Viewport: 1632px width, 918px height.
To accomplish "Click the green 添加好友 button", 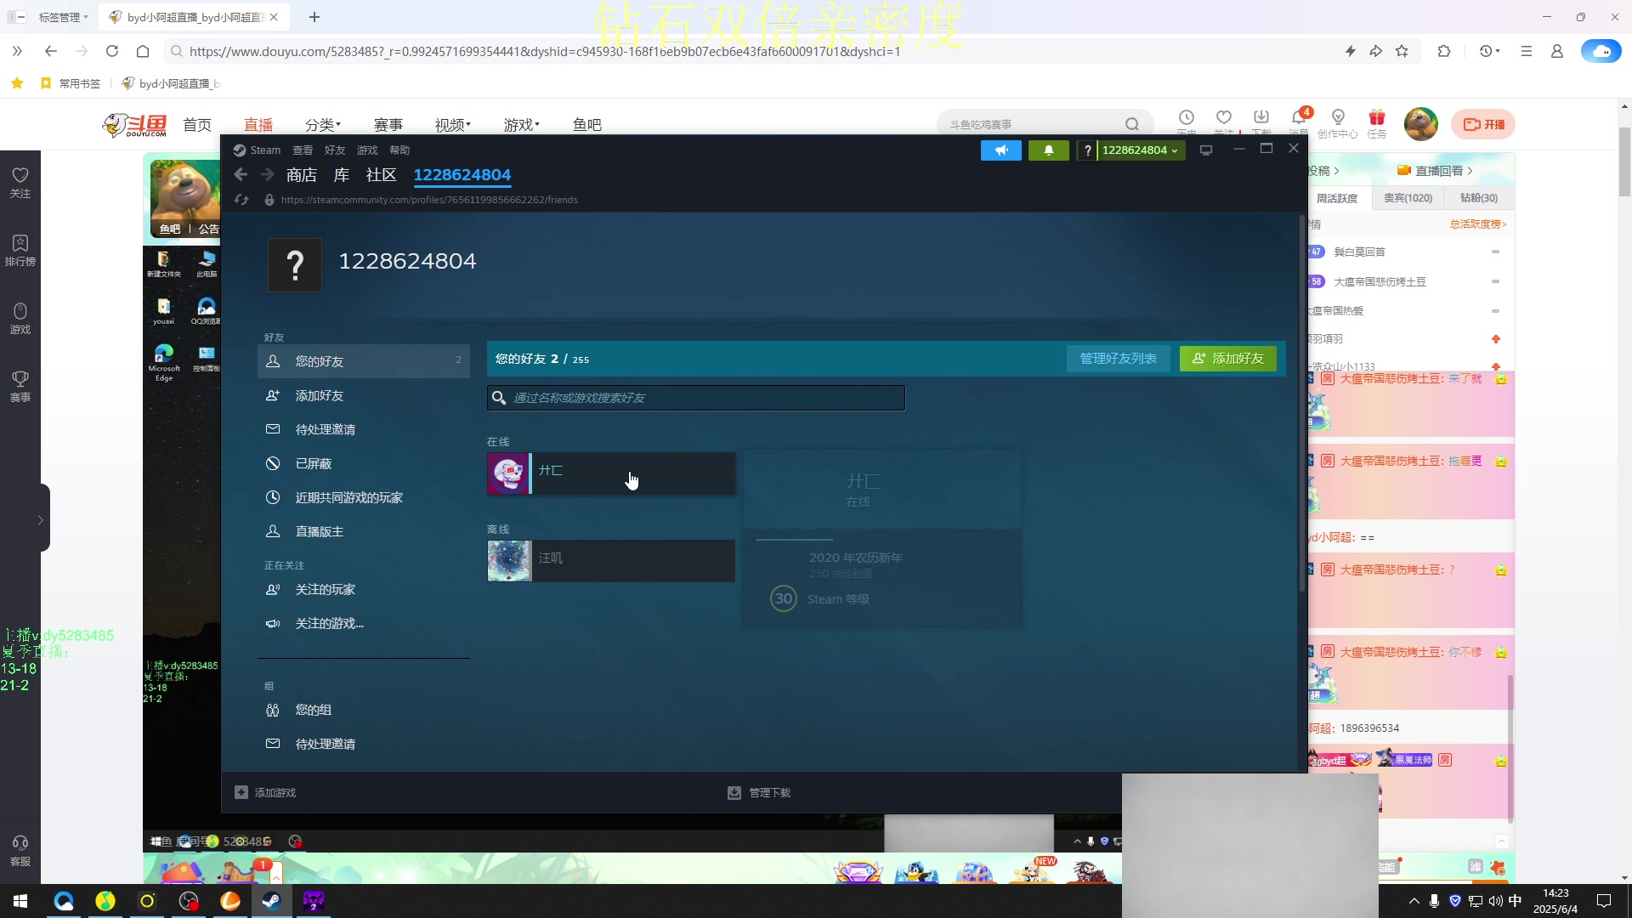I will tap(1227, 359).
